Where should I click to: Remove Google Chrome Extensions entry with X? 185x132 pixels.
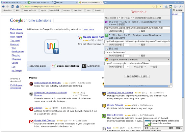(169, 60)
